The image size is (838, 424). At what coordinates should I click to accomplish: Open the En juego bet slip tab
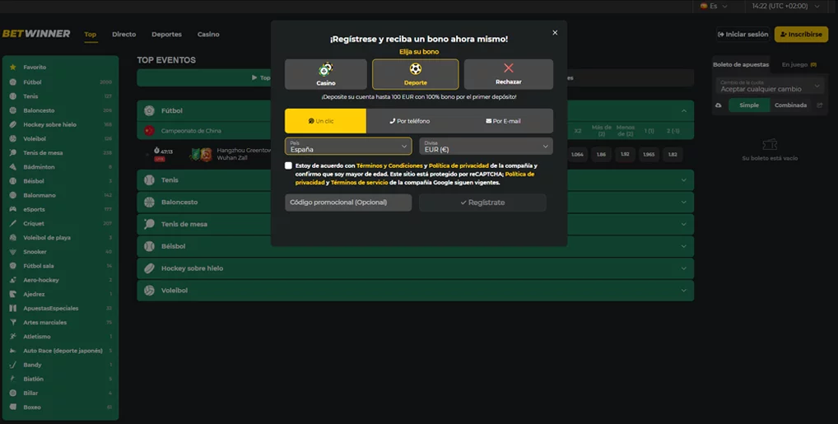[798, 65]
